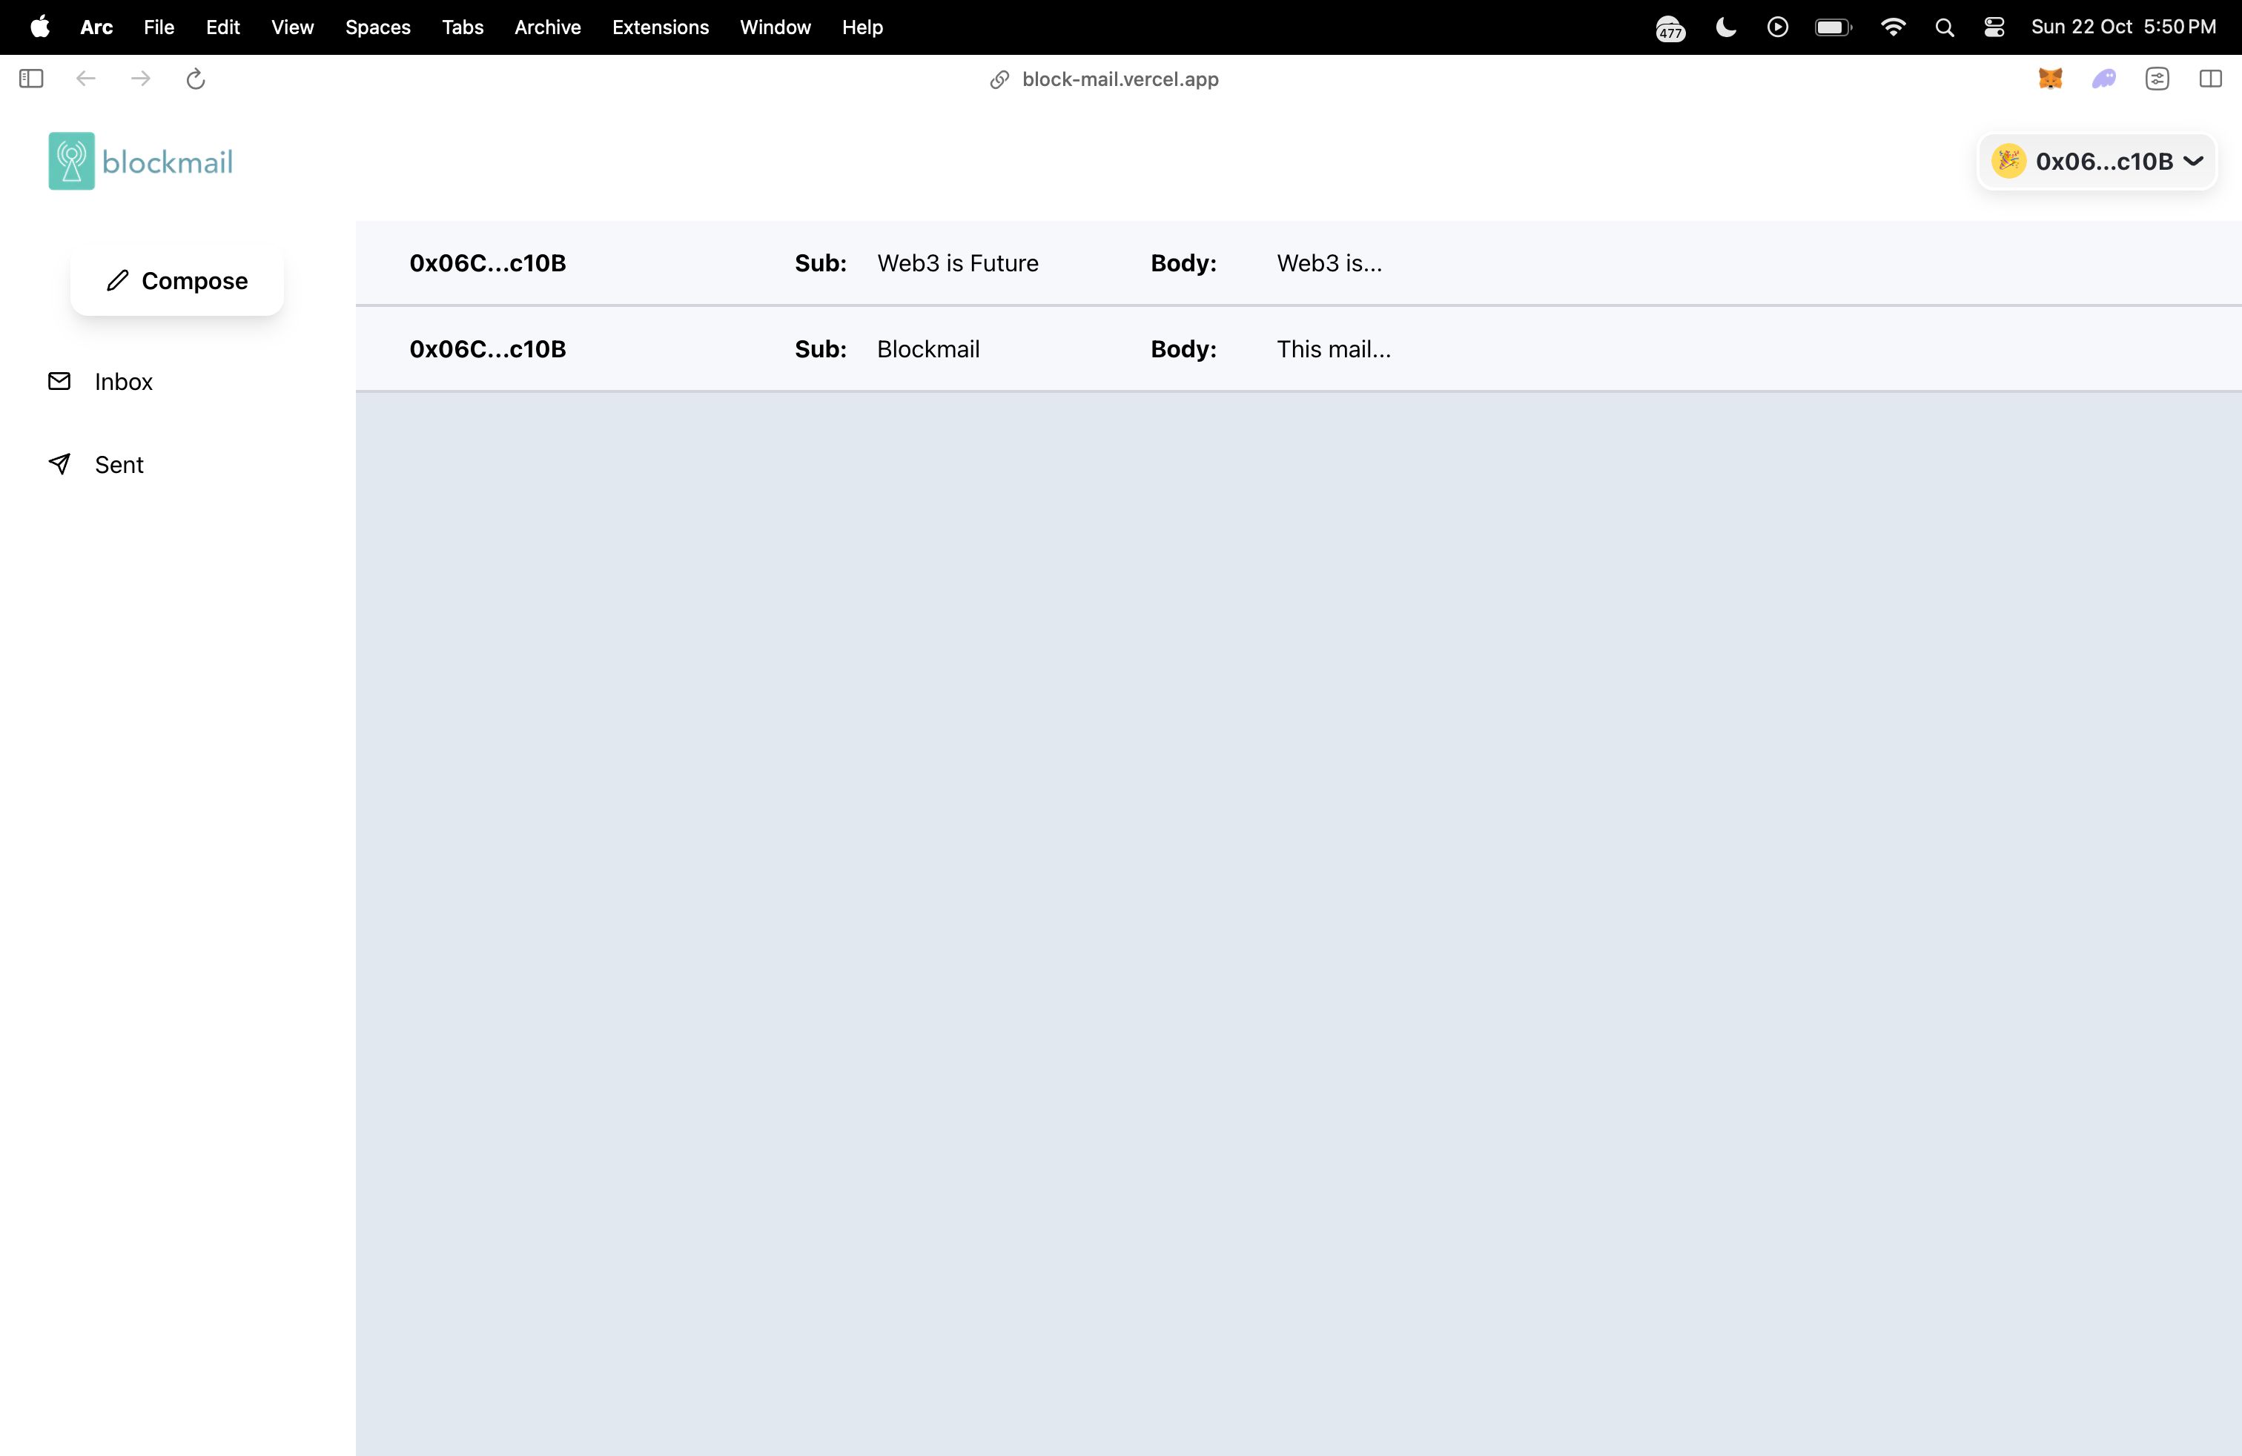This screenshot has height=1456, width=2242.
Task: Open the Sent folder
Action: (119, 464)
